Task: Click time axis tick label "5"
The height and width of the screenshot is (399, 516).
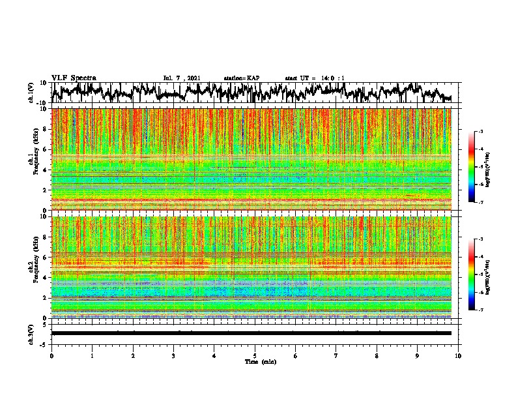Action: [255, 356]
